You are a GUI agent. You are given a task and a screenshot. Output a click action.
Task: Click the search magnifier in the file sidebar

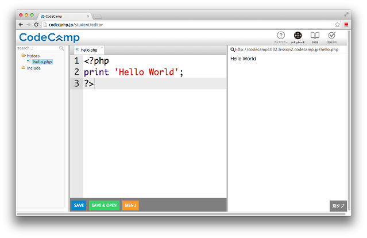tap(61, 48)
